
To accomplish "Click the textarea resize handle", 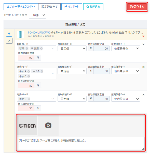I will (x=143, y=149).
